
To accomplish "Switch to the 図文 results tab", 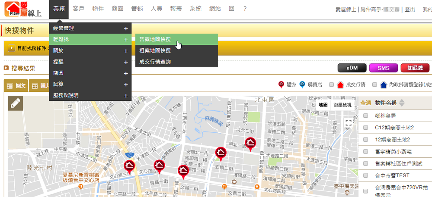I will click(x=16, y=86).
